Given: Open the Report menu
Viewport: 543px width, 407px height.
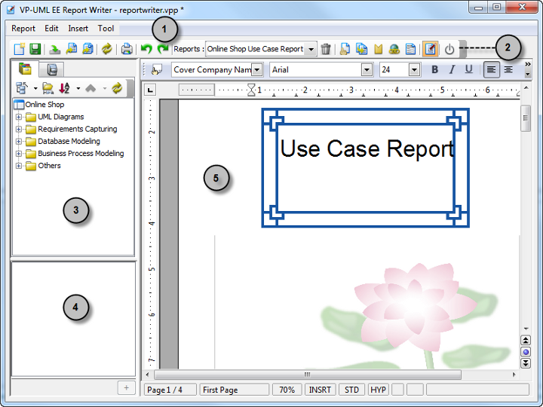Looking at the screenshot, I should coord(23,29).
